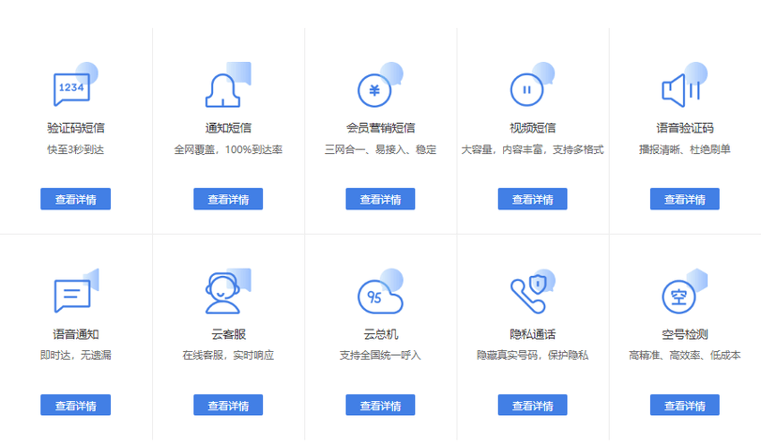This screenshot has width=777, height=446.
Task: Click the description 播报清晰、杜绝刷单
Action: click(684, 149)
